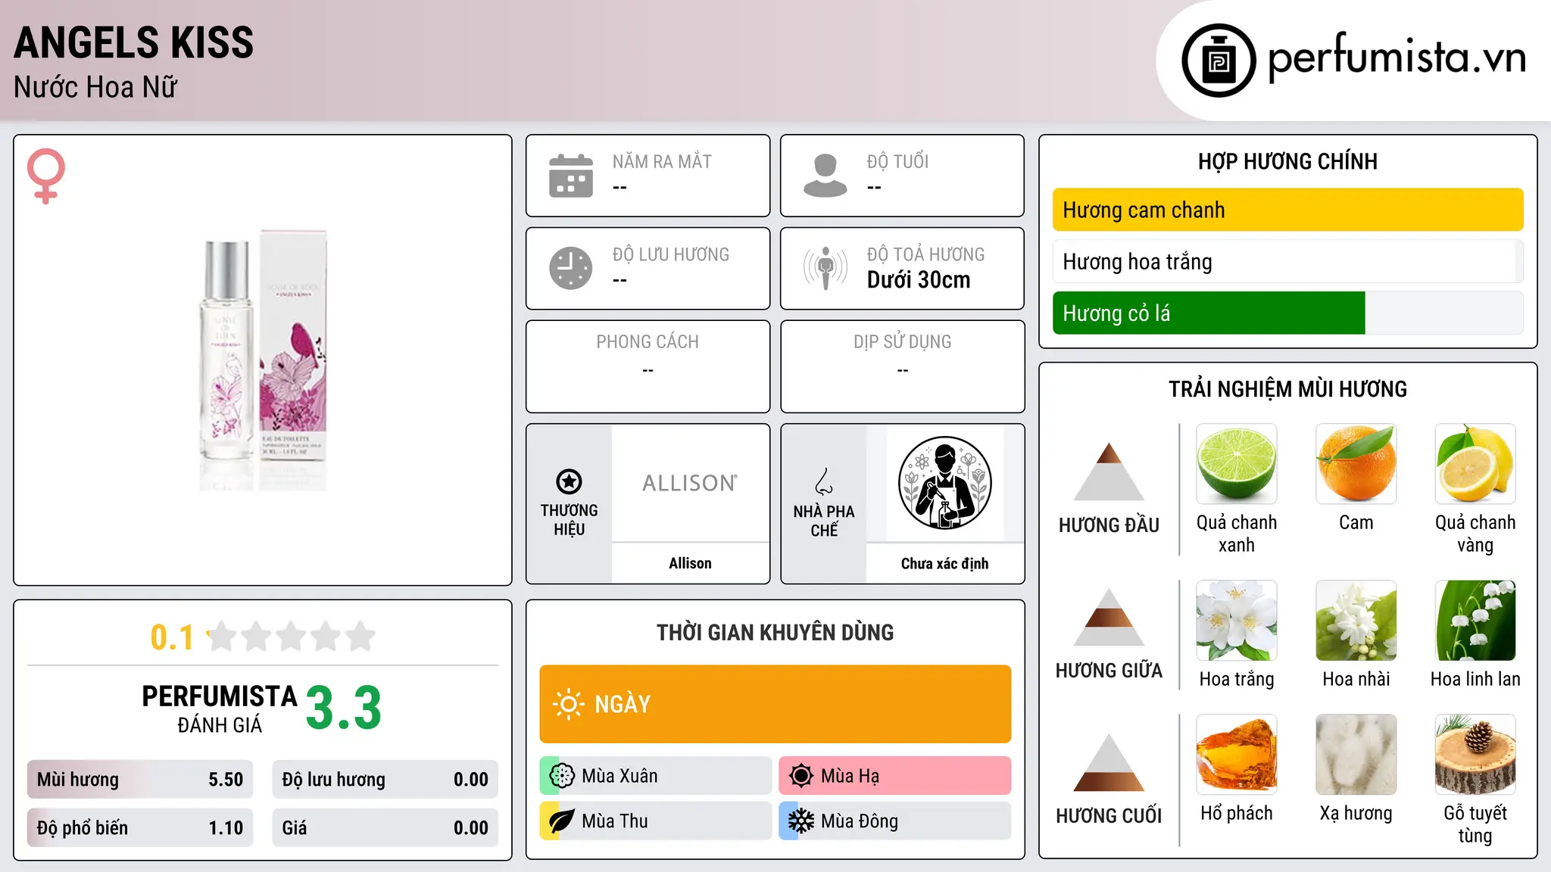Click the person icon beside Độ Tuổi
Viewport: 1551px width, 872px height.
[825, 176]
